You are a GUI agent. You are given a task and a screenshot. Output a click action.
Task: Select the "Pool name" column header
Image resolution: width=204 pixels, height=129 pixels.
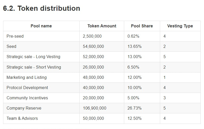point(41,26)
